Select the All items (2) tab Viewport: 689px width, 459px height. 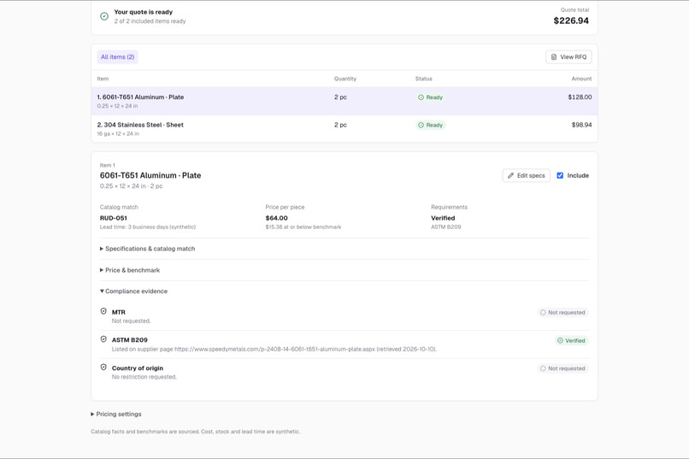pyautogui.click(x=117, y=57)
